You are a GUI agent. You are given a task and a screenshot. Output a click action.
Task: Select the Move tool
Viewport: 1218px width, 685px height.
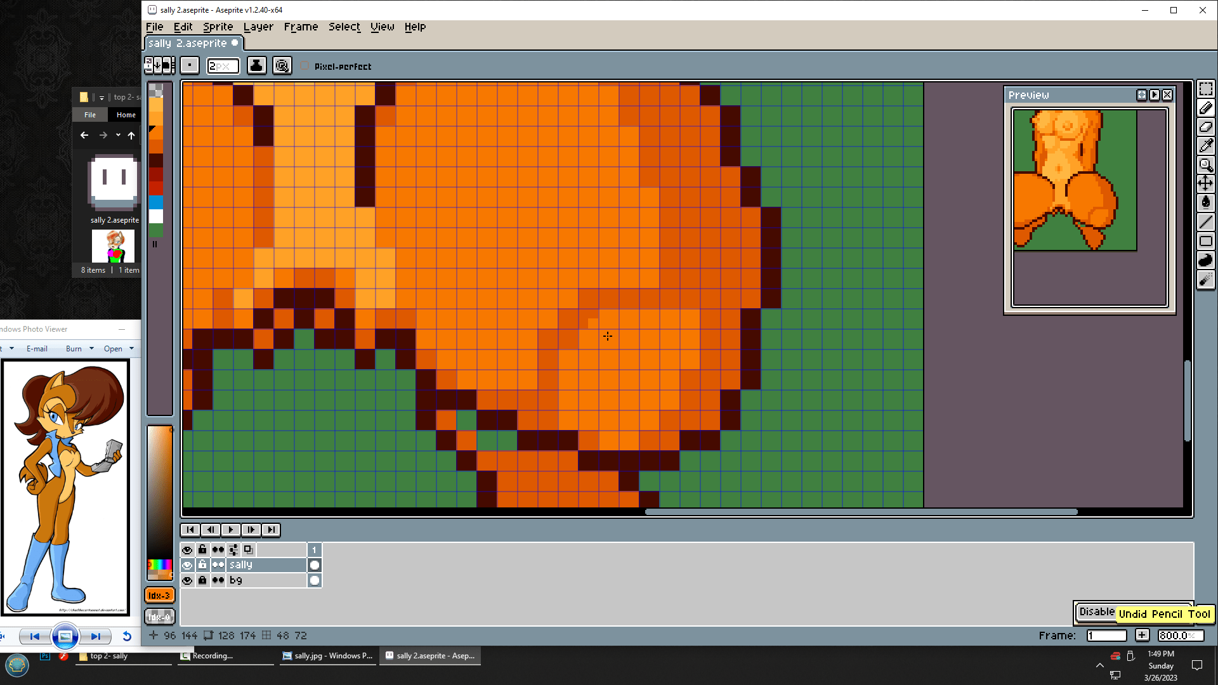coord(1205,184)
